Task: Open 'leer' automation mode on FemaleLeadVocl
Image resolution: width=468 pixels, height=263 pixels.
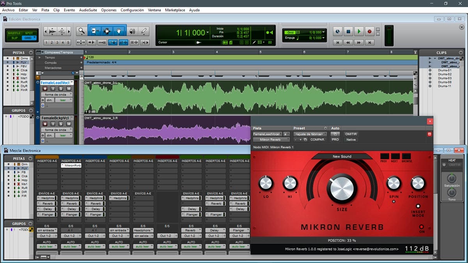Action: pos(64,100)
